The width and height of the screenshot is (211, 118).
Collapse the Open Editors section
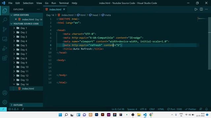coord(26,15)
